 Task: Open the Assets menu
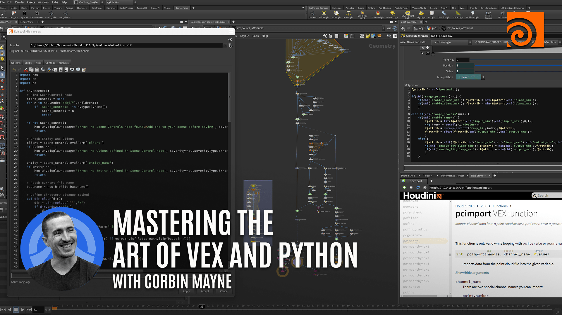pyautogui.click(x=31, y=2)
